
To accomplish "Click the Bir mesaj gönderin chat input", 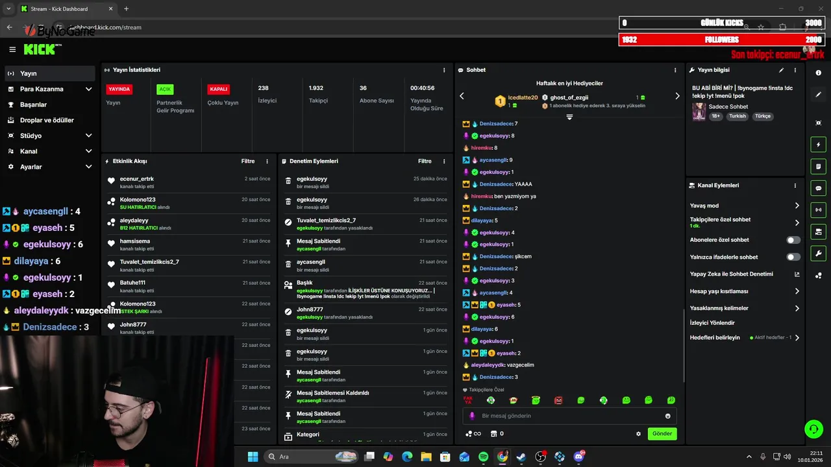I will [x=569, y=416].
